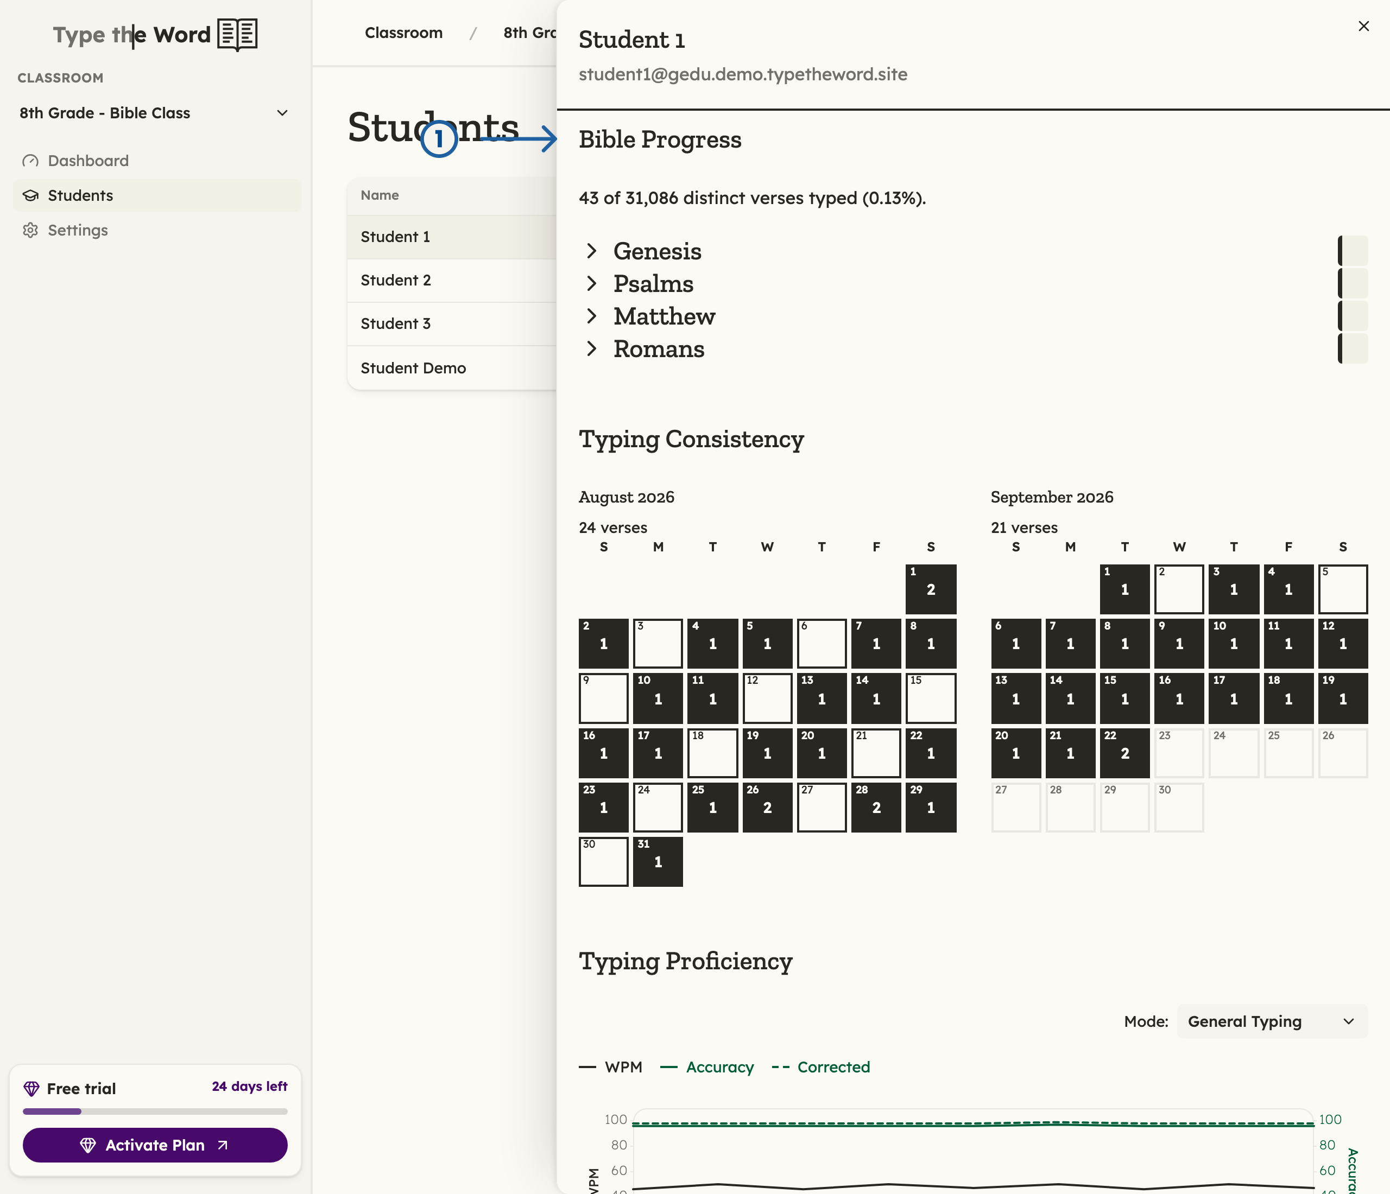Select Student 2 row
This screenshot has width=1390, height=1194.
tap(452, 280)
